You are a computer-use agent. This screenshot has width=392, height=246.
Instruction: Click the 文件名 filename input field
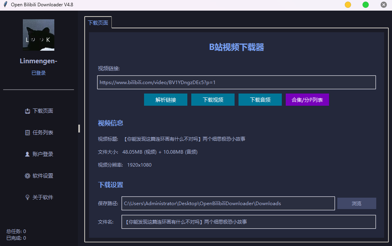[248, 222]
